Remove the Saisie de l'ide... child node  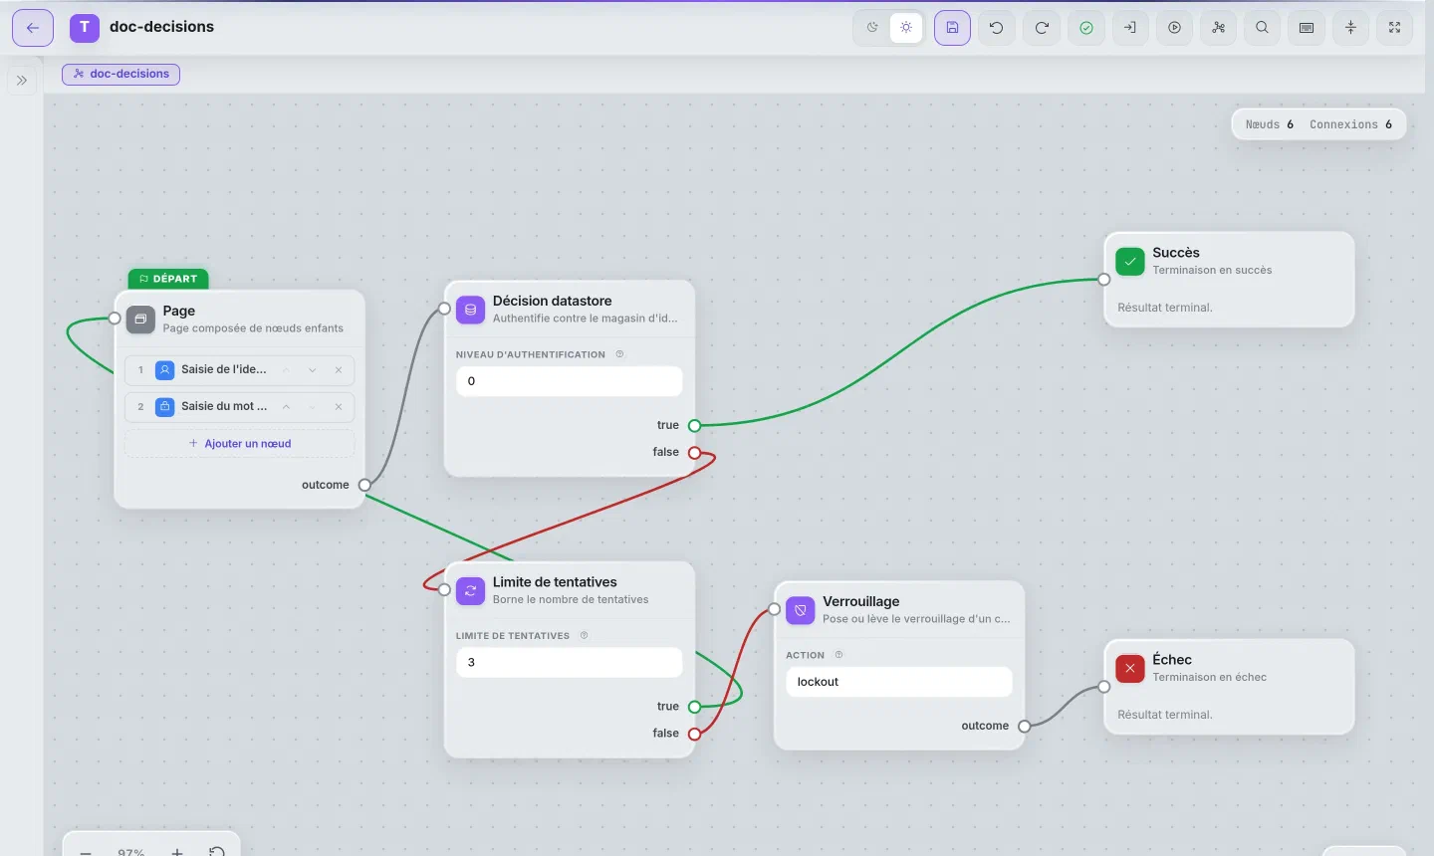[339, 370]
